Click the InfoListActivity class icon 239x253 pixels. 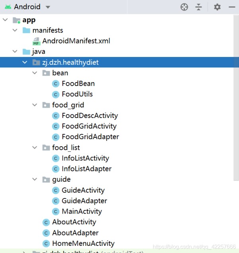(56, 158)
